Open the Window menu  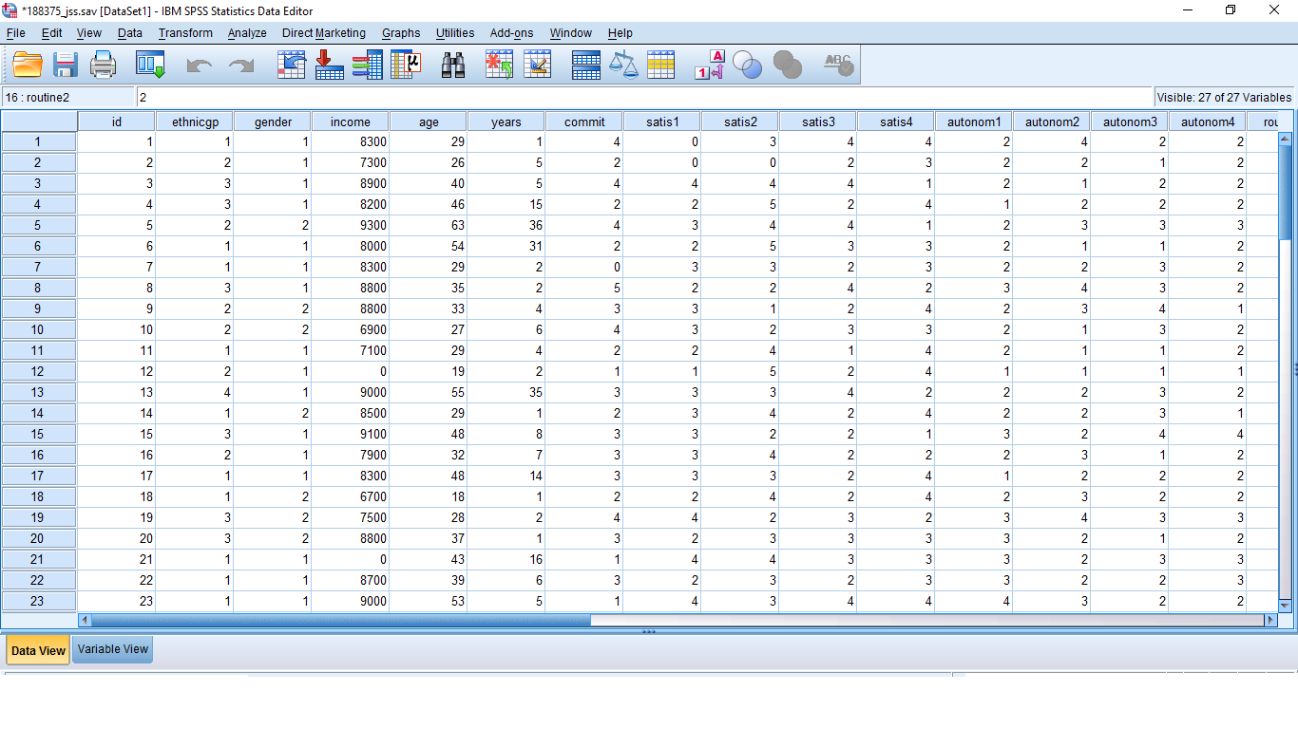(571, 33)
